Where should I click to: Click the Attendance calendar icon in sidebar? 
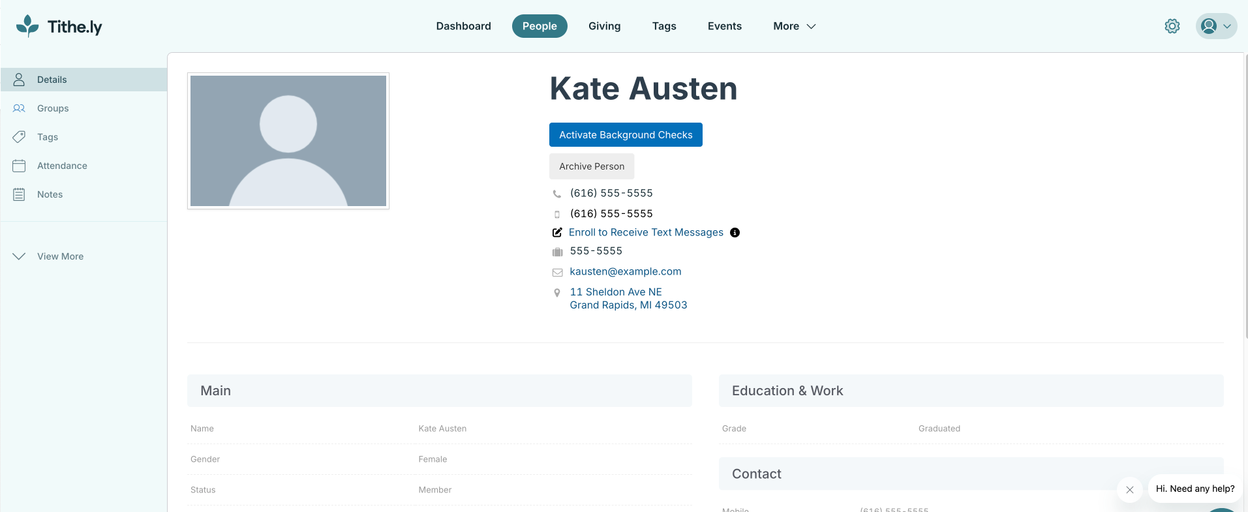point(19,166)
